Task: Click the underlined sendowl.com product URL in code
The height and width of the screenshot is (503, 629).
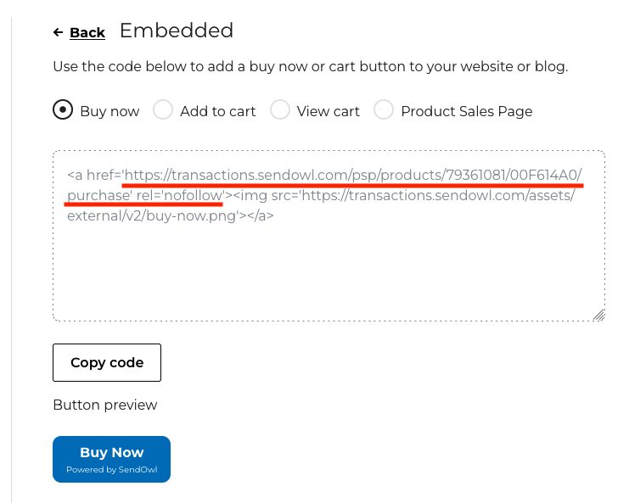Action: (352, 176)
